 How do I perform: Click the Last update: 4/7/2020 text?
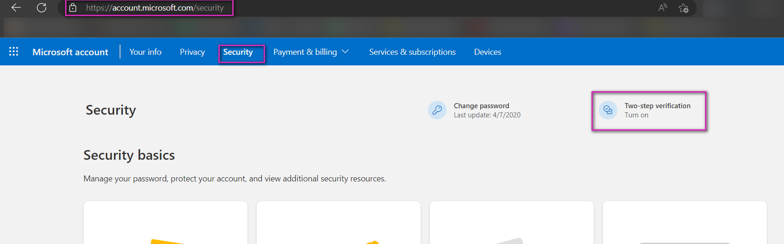(487, 115)
